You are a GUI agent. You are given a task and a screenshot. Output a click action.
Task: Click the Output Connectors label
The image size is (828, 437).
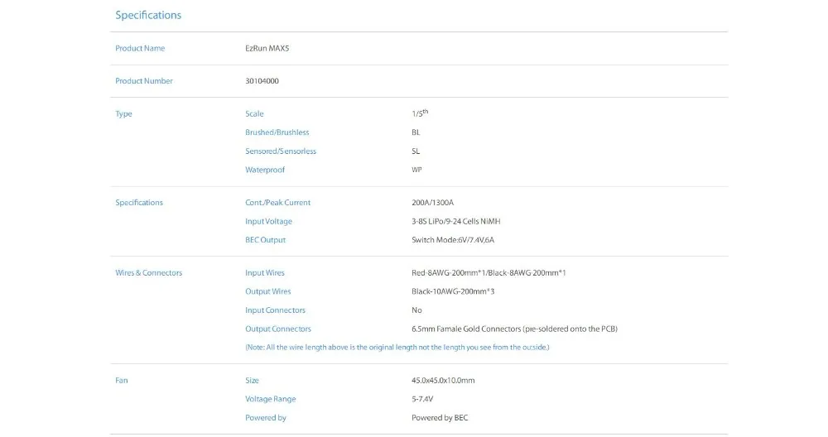point(277,329)
